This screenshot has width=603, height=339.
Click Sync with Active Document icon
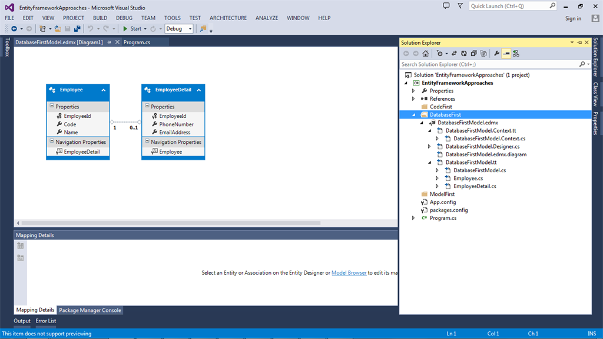point(454,54)
